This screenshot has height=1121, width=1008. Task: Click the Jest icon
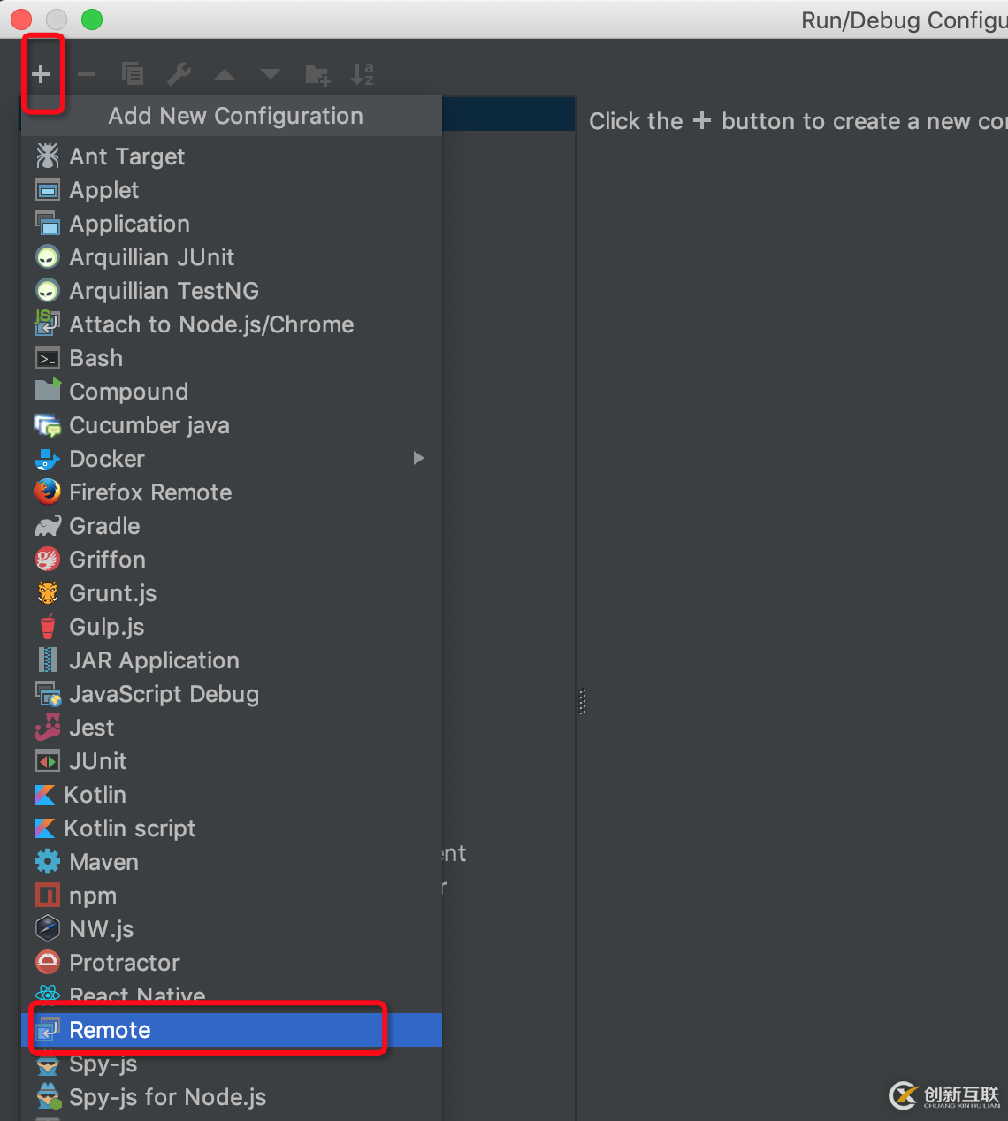point(48,727)
